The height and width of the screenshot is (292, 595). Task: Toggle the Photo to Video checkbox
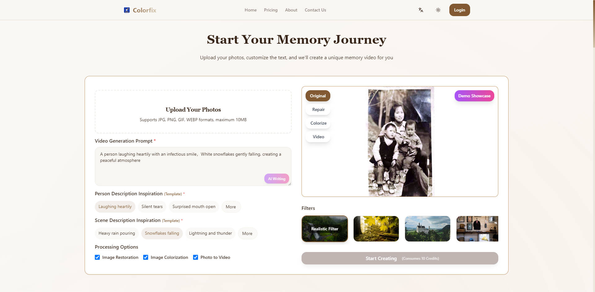click(196, 257)
